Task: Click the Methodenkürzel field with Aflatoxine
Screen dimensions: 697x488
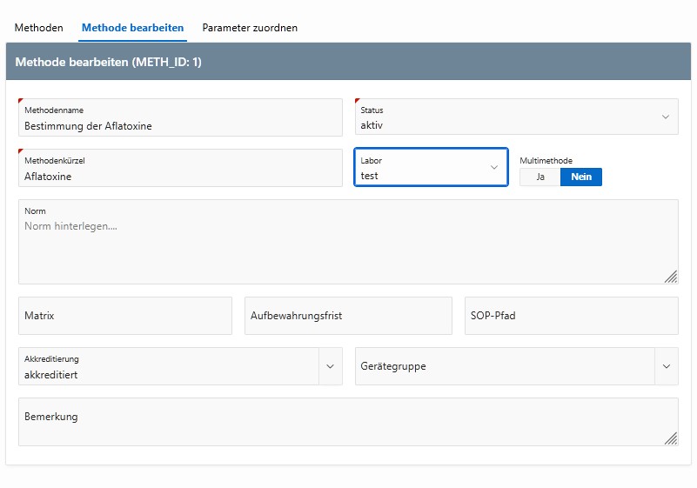Action: tap(180, 168)
